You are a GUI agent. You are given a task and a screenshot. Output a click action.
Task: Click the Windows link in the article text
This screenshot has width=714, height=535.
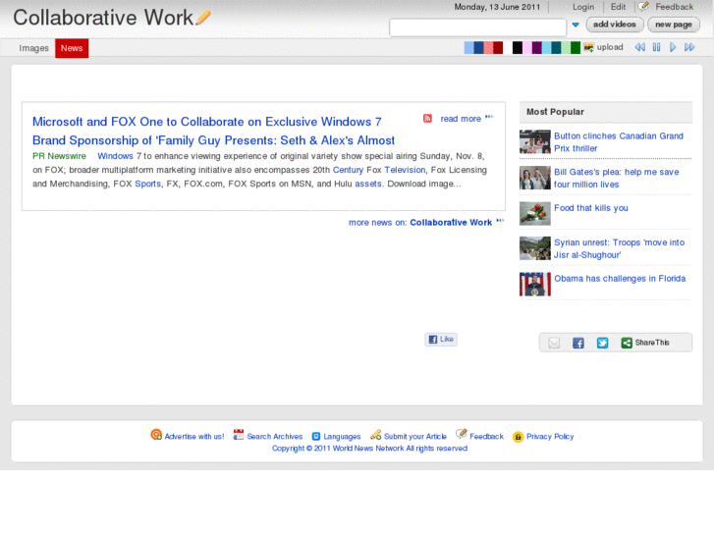(x=115, y=156)
